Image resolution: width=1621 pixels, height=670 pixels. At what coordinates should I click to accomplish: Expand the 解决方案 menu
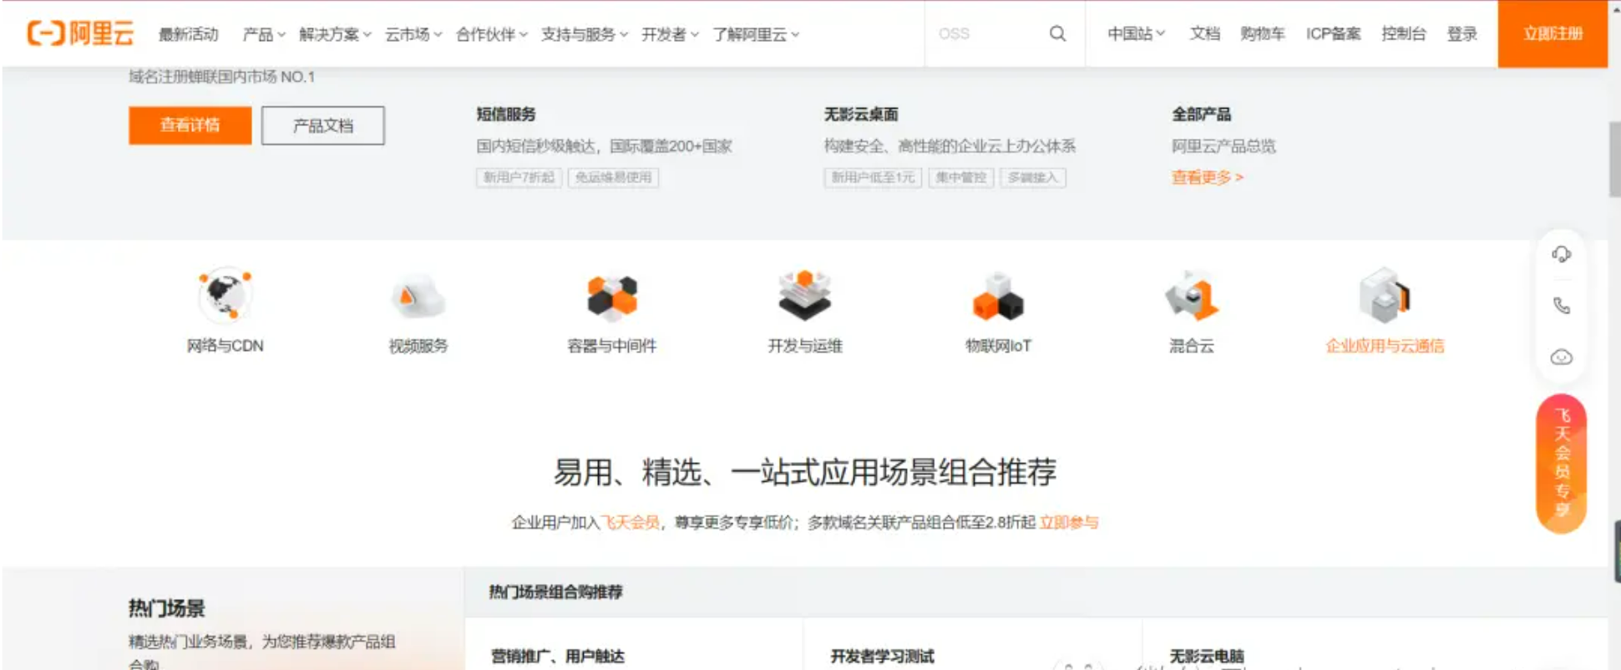point(335,34)
